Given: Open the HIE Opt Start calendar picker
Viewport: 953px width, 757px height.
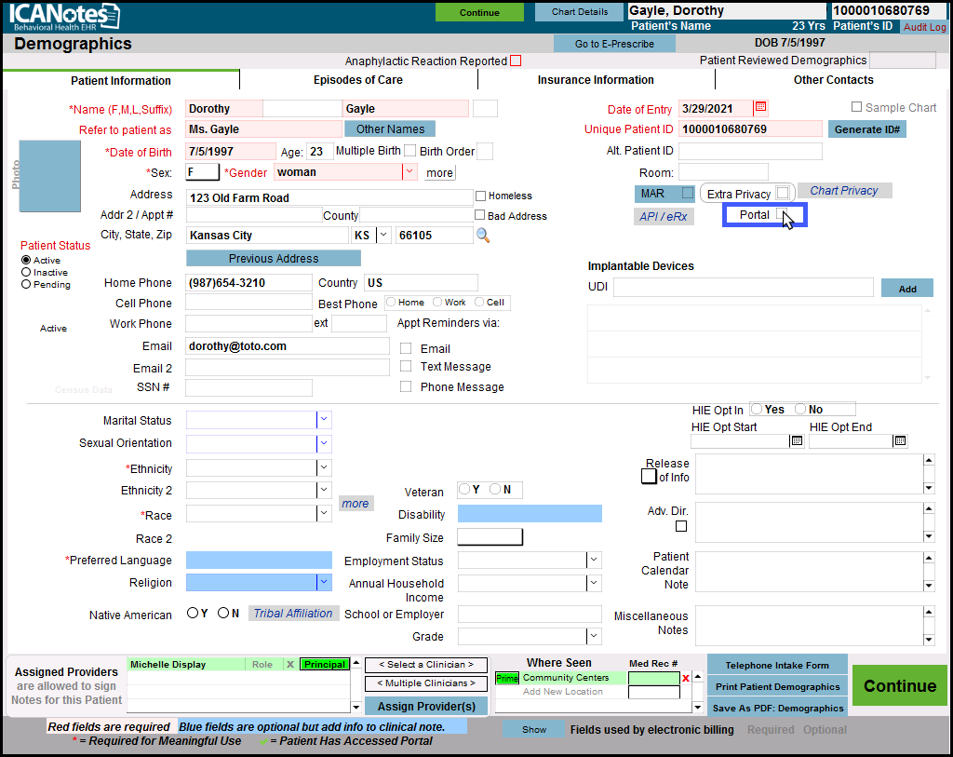Looking at the screenshot, I should coord(797,440).
